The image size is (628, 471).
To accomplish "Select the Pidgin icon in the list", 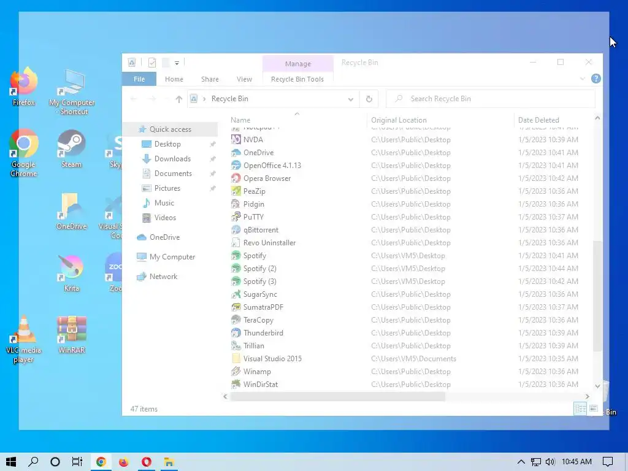I will tap(236, 204).
